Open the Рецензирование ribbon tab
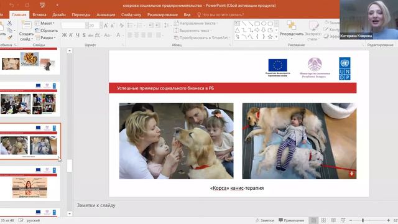Image resolution: width=398 pixels, height=224 pixels. pos(162,15)
